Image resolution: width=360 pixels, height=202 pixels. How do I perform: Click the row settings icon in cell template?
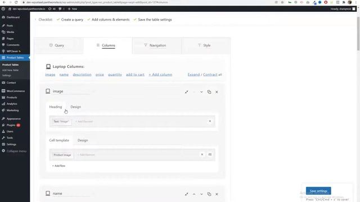click(210, 155)
